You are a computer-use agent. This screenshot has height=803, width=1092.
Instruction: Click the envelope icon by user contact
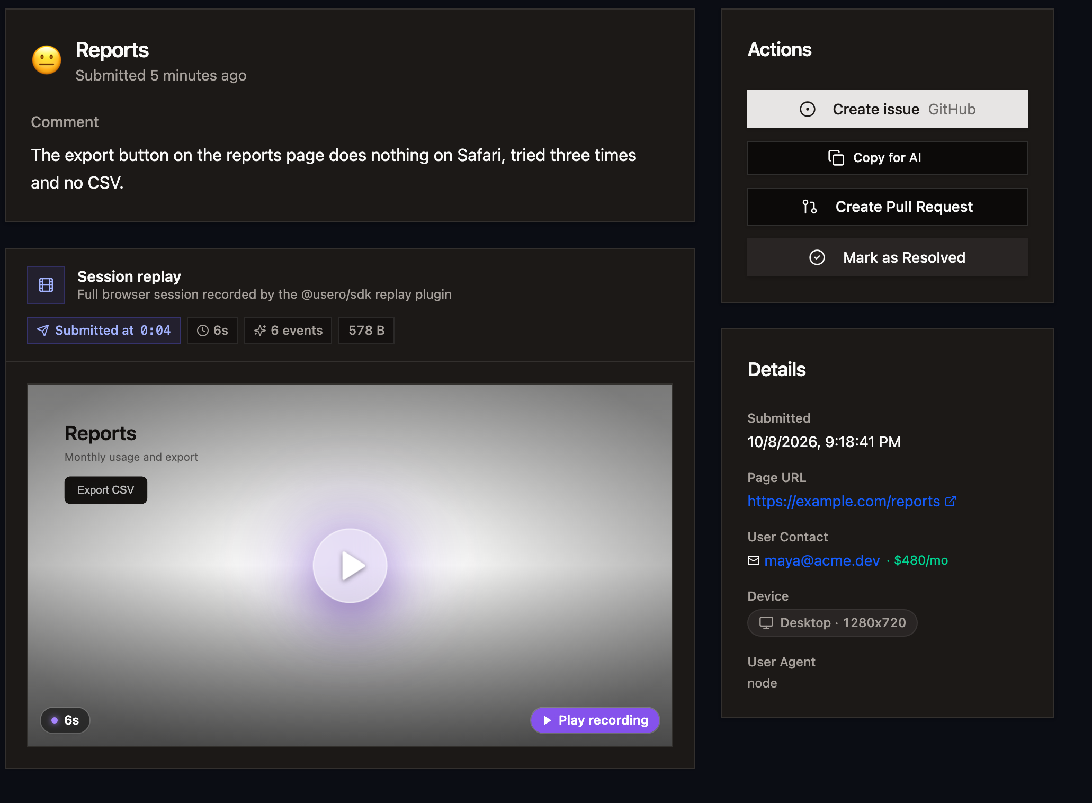pos(754,560)
